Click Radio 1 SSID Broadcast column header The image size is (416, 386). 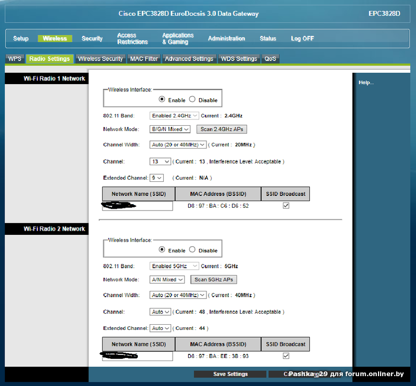point(285,194)
